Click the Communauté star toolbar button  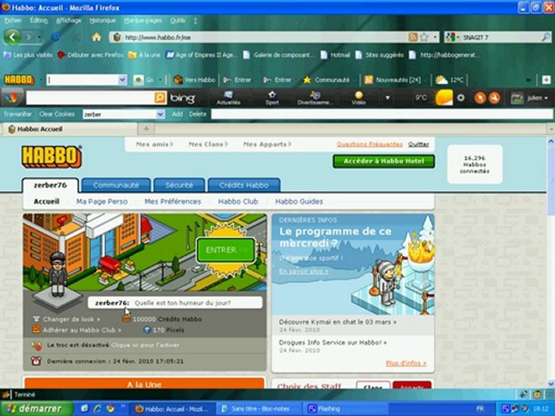[x=326, y=80]
